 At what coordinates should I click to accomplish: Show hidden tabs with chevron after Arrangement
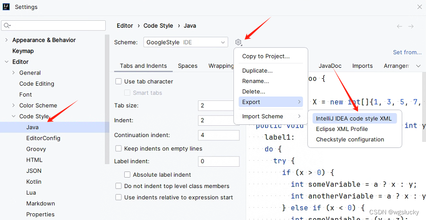418,66
